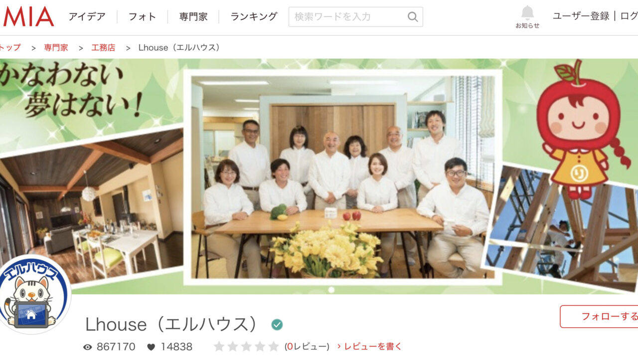The height and width of the screenshot is (359, 638).
Task: Click the carousel indicator dot
Action: (331, 290)
